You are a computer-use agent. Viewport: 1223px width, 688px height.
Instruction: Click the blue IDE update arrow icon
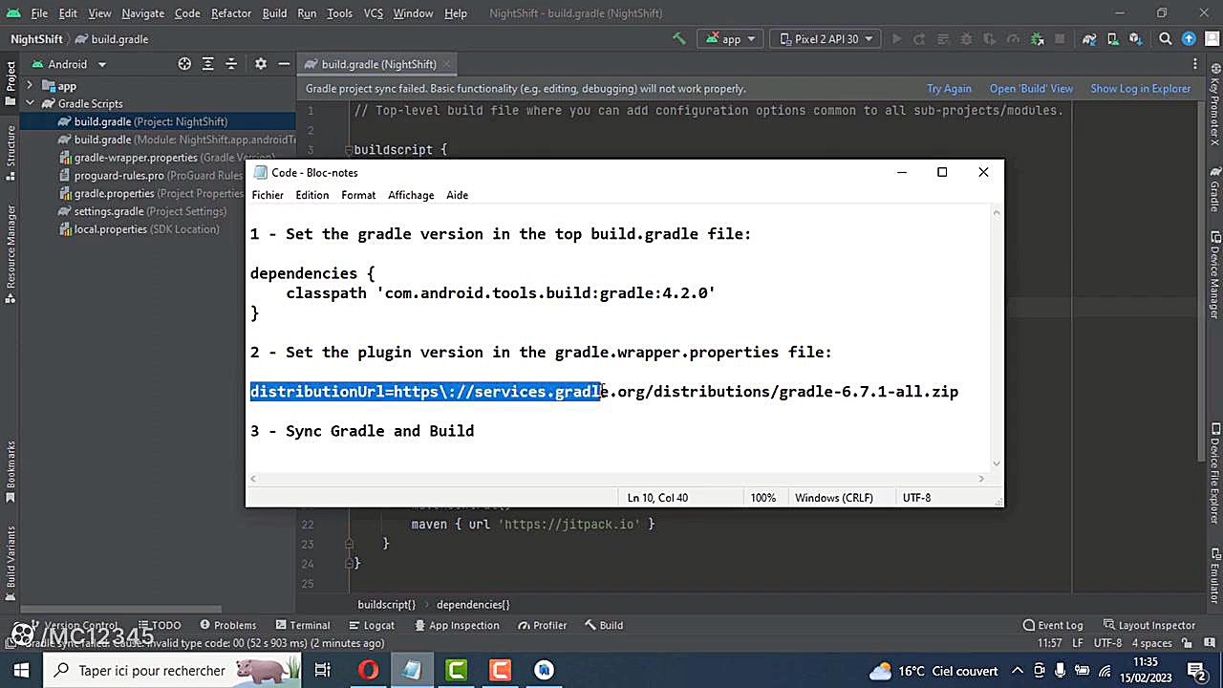pyautogui.click(x=1189, y=39)
